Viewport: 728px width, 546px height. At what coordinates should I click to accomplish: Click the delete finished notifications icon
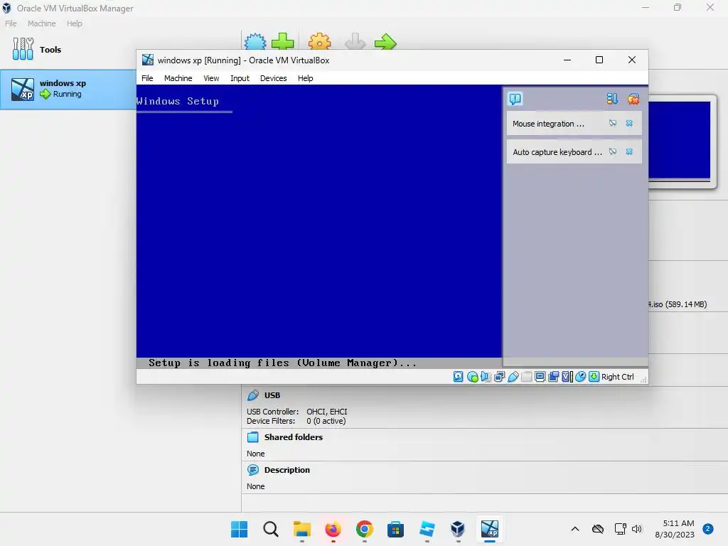tap(633, 98)
